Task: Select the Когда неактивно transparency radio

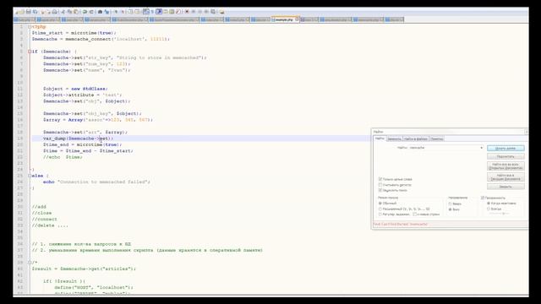Action: pyautogui.click(x=489, y=204)
